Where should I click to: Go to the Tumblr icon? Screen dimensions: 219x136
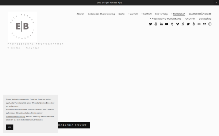pos(172,24)
